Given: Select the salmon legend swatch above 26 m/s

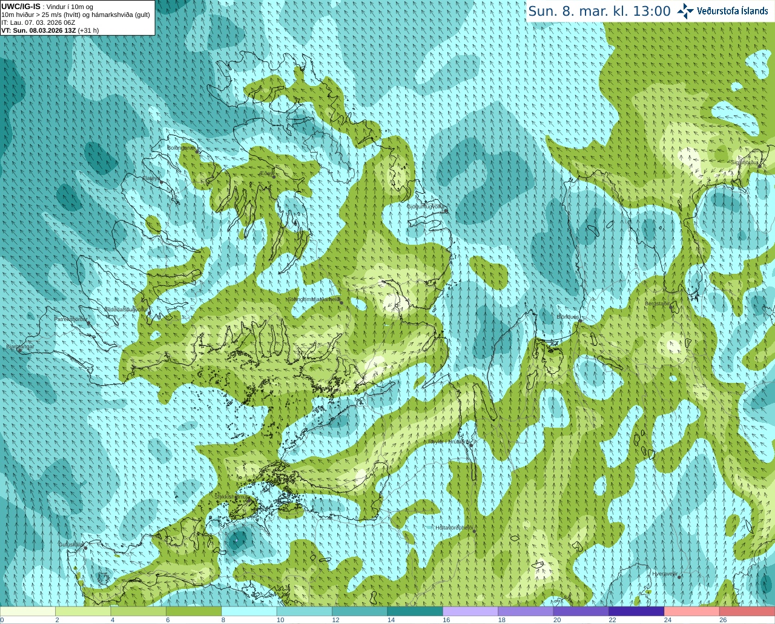Looking at the screenshot, I should click(747, 612).
